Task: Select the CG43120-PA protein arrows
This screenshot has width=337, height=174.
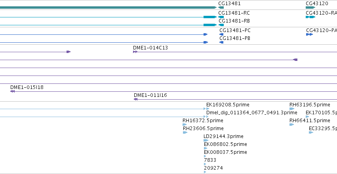Action: click(310, 34)
